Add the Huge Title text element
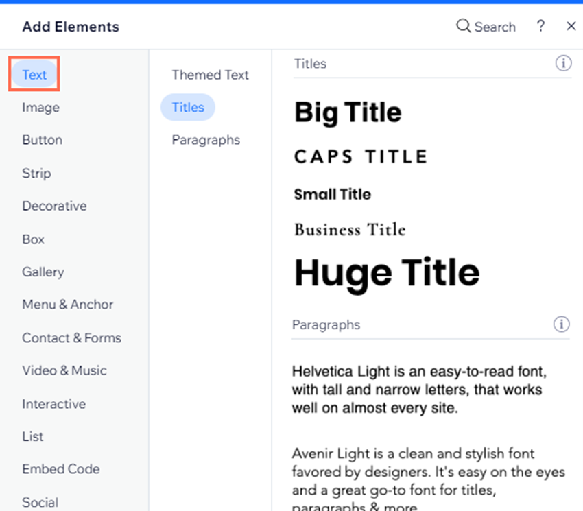This screenshot has height=511, width=583. click(387, 274)
